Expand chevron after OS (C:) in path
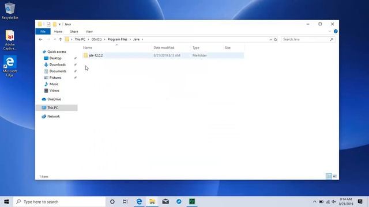 [x=104, y=40]
